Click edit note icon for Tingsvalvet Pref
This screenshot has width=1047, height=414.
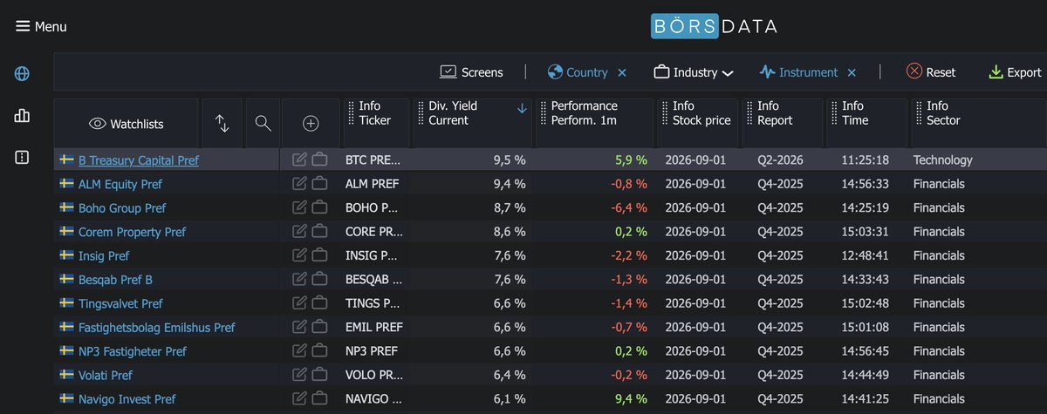click(299, 303)
